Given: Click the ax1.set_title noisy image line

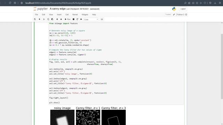Looking at the screenshot, I should pyautogui.click(x=71, y=74).
